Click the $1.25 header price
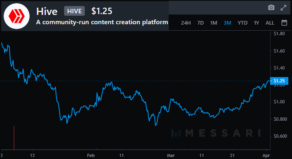 (102, 11)
